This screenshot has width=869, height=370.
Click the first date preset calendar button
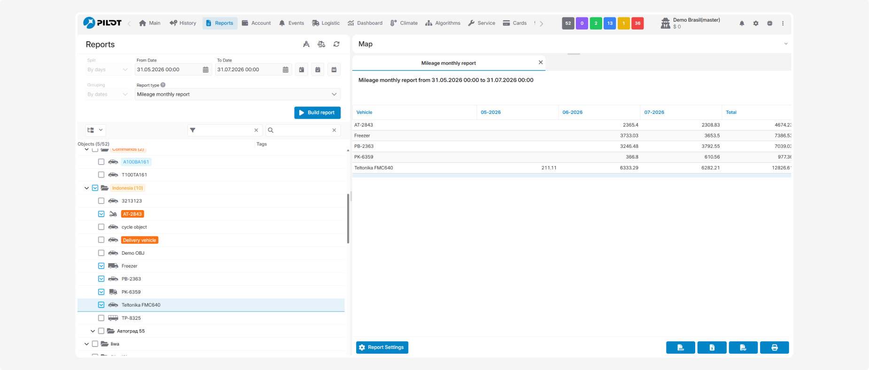[x=302, y=69]
